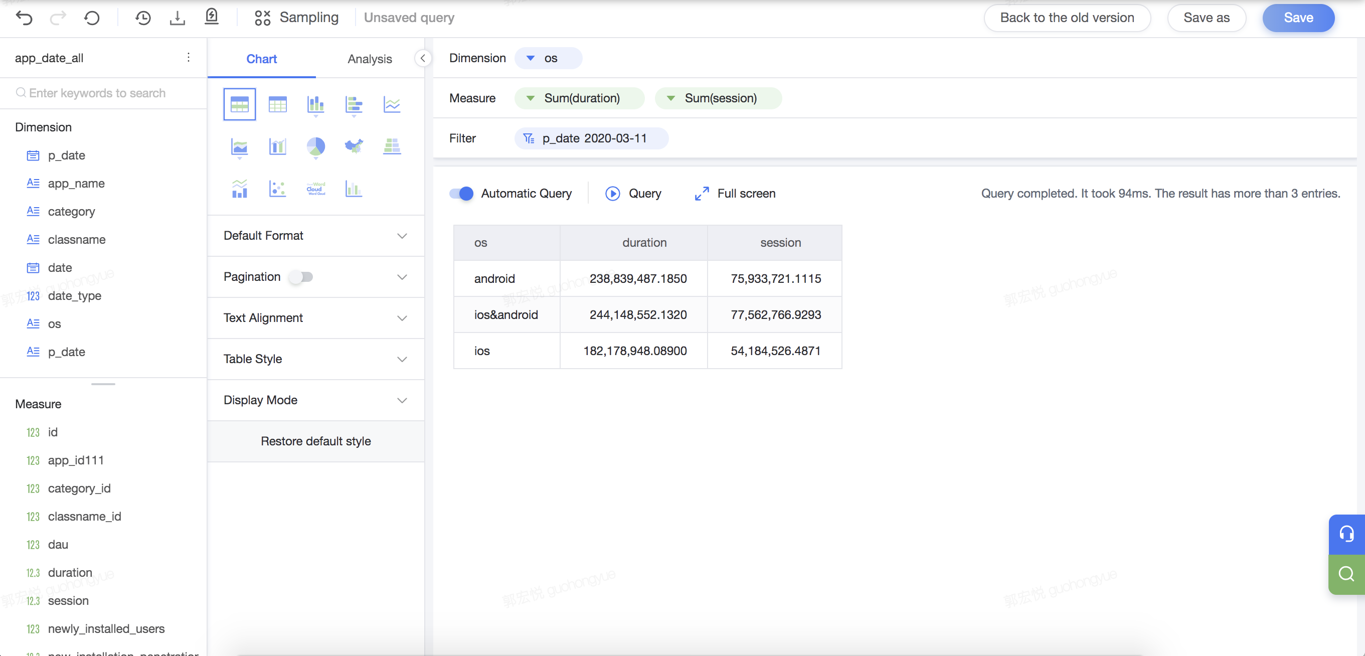This screenshot has height=656, width=1365.
Task: Click the Sampling icon
Action: (x=262, y=18)
